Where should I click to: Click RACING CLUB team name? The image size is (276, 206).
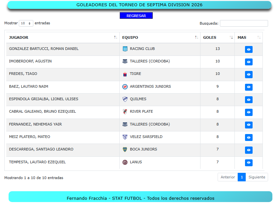[142, 49]
